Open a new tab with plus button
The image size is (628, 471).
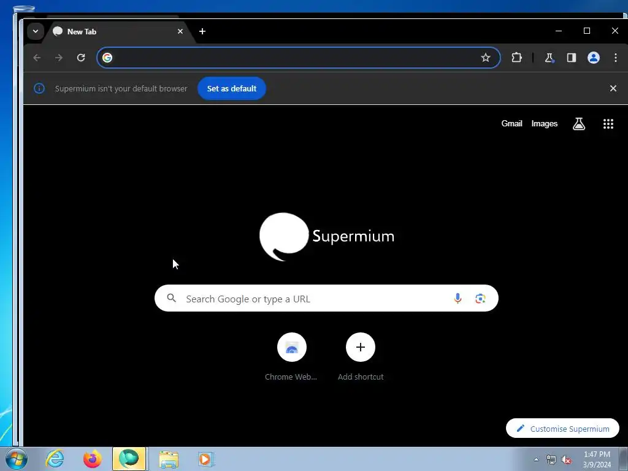[202, 31]
